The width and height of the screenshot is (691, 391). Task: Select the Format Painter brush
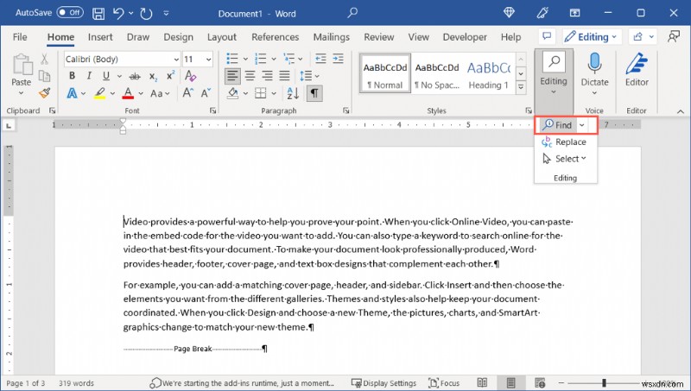point(45,93)
